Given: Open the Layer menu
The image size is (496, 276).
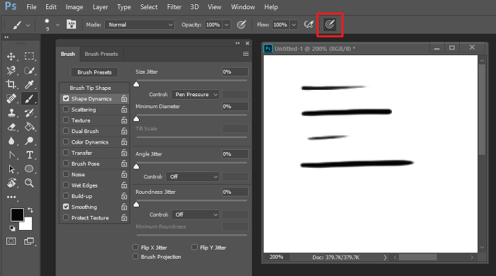Looking at the screenshot, I should pyautogui.click(x=101, y=7).
